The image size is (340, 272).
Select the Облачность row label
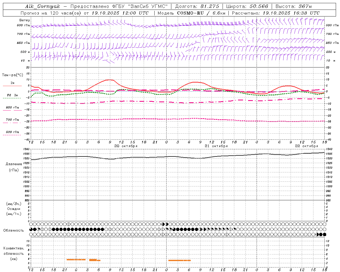14,230
